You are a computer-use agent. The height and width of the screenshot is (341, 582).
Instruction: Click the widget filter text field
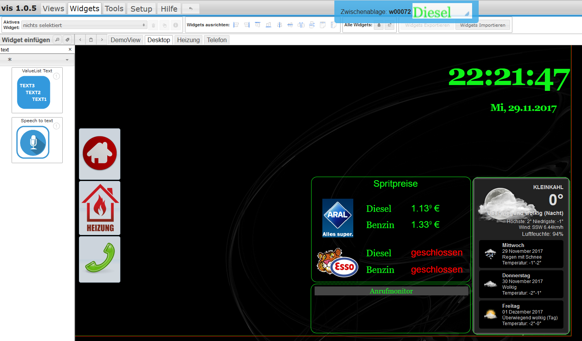(x=34, y=49)
